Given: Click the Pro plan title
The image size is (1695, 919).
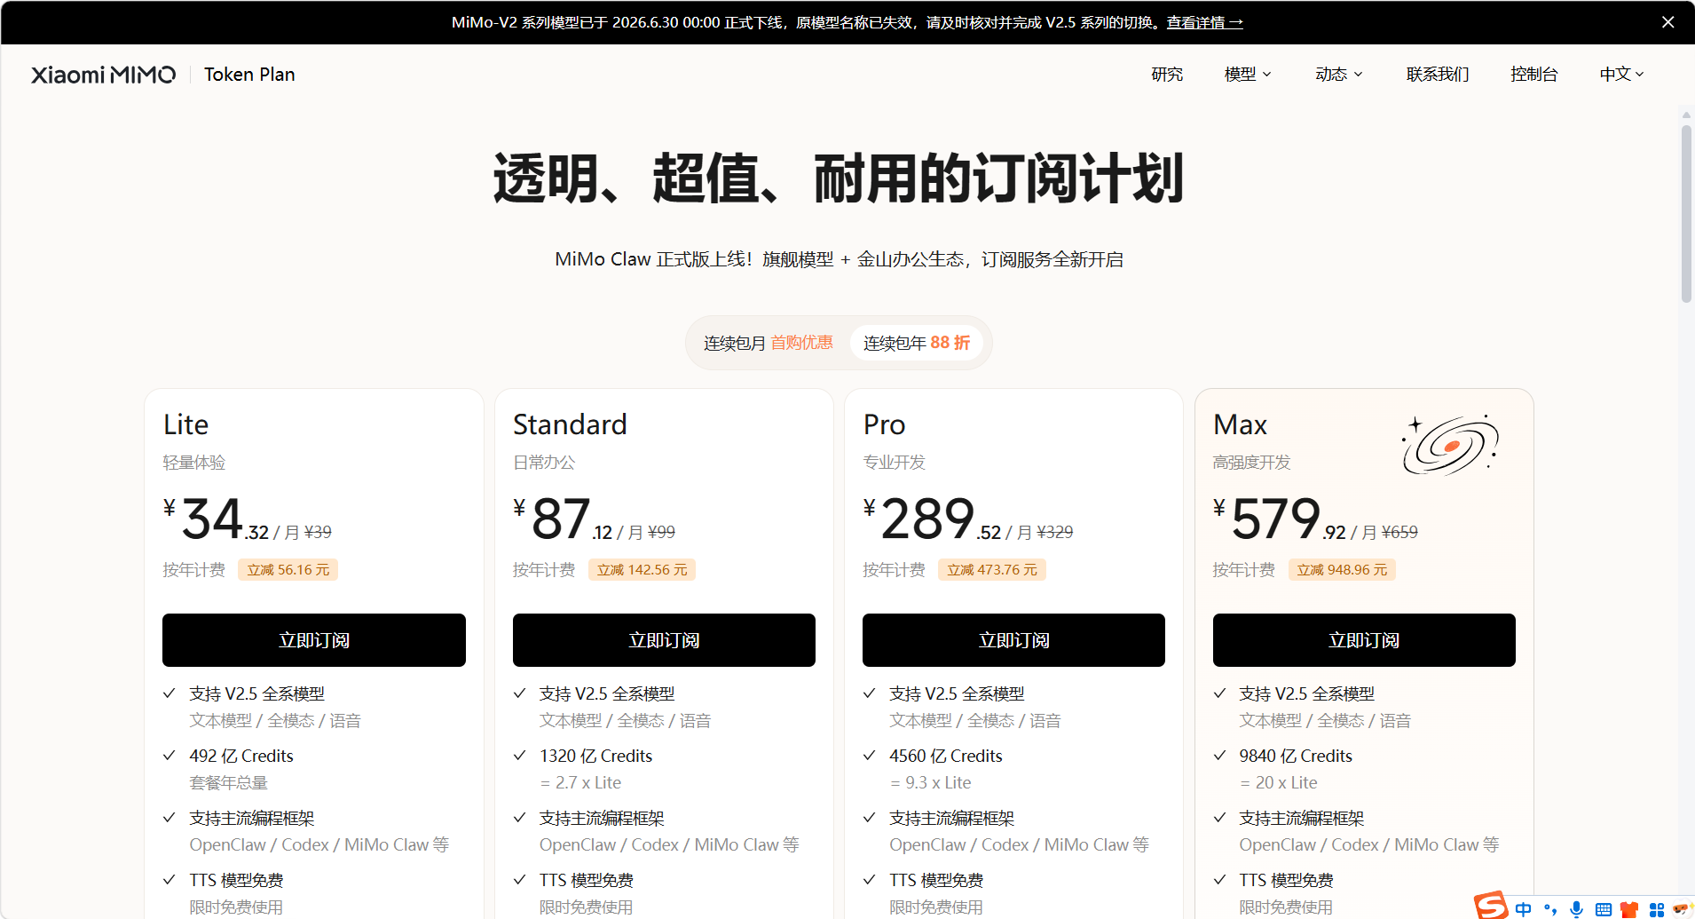Looking at the screenshot, I should [884, 424].
